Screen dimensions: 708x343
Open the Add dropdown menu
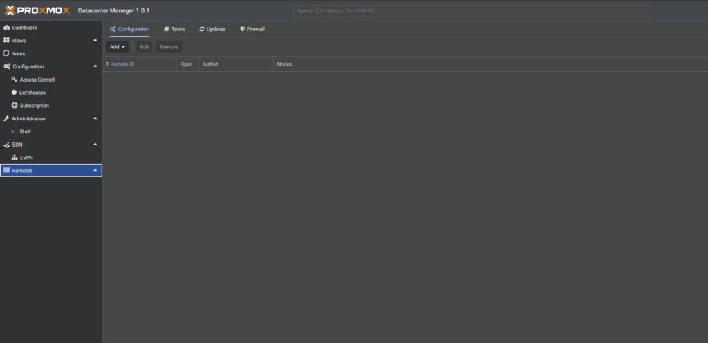pos(118,47)
